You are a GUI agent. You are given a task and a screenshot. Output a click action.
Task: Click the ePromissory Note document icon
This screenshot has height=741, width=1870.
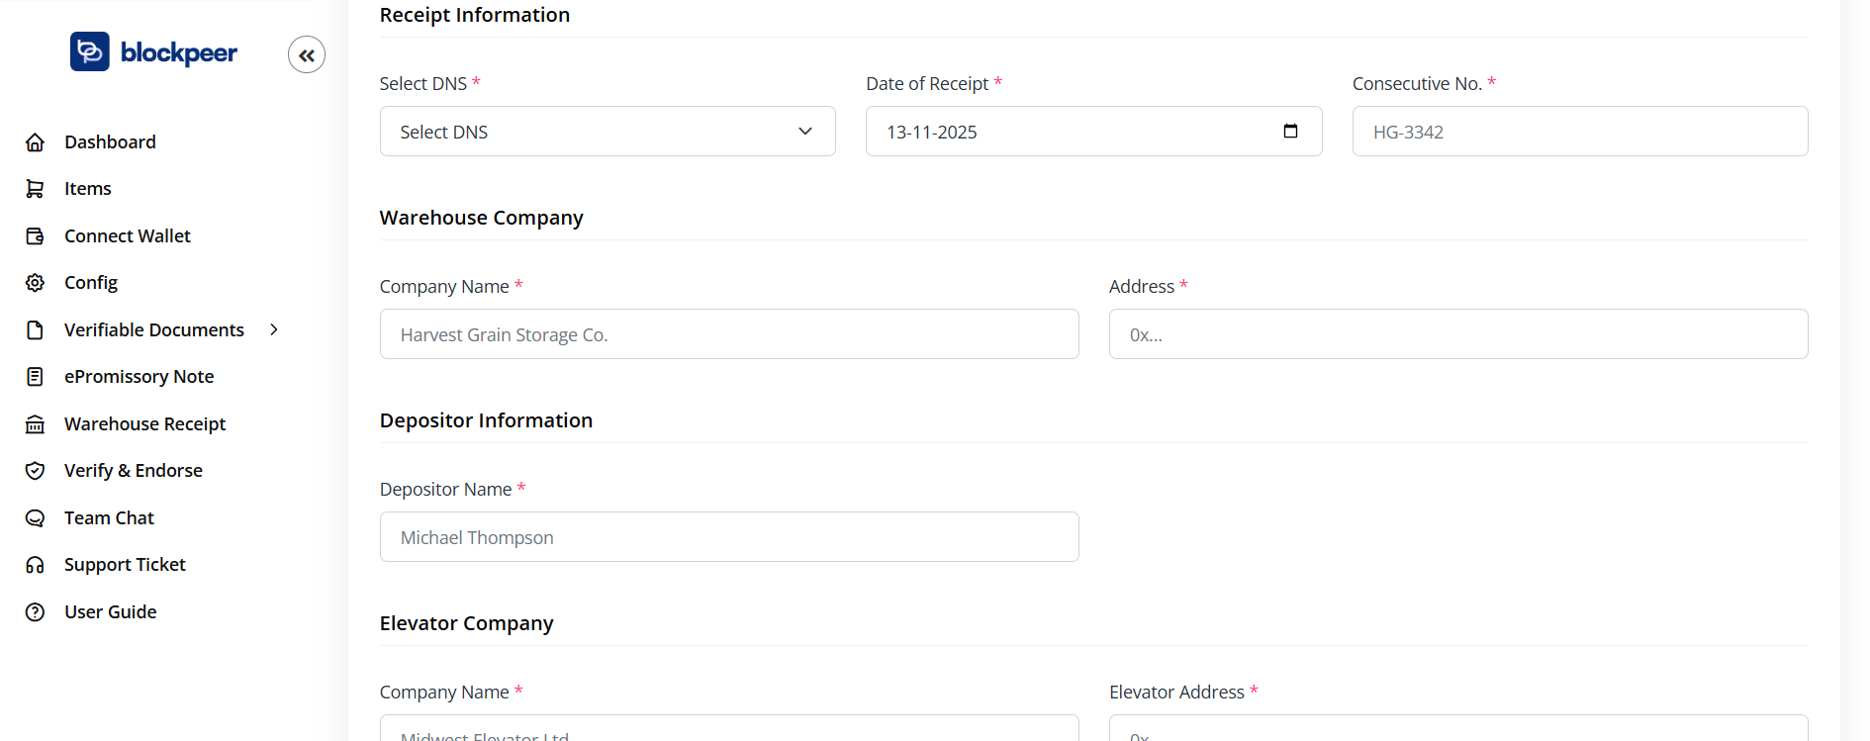pyautogui.click(x=36, y=376)
